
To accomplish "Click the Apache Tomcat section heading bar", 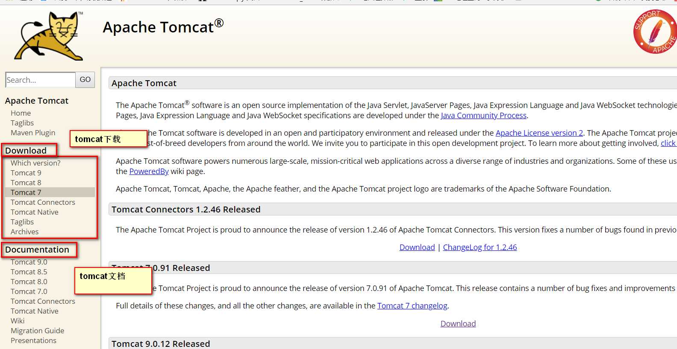I will click(393, 83).
